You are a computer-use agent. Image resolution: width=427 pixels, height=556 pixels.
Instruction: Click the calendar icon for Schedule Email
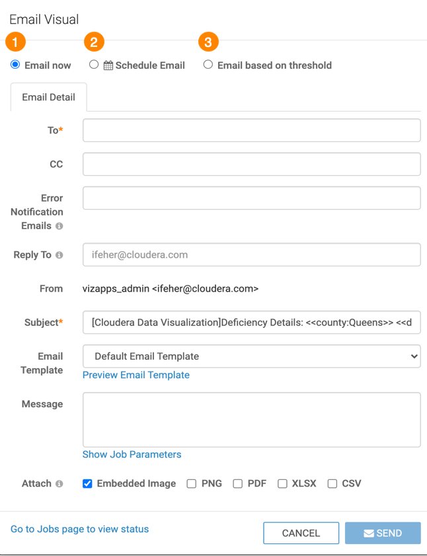pyautogui.click(x=108, y=65)
